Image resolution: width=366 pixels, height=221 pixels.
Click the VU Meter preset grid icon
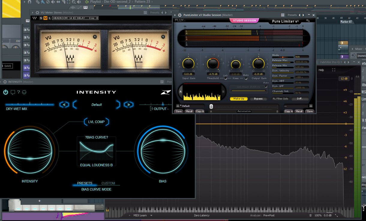145,13
